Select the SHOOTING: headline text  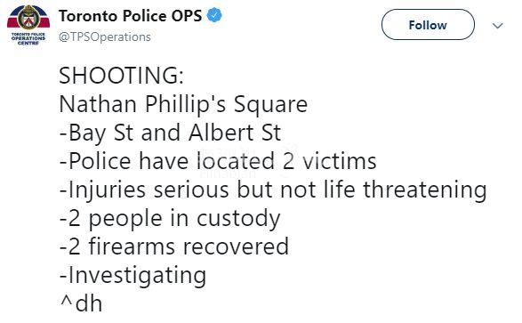[121, 76]
